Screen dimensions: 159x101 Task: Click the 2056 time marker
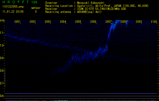(93, 22)
